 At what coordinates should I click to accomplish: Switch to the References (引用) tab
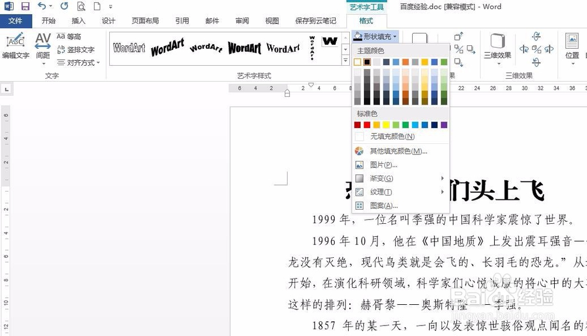click(182, 21)
